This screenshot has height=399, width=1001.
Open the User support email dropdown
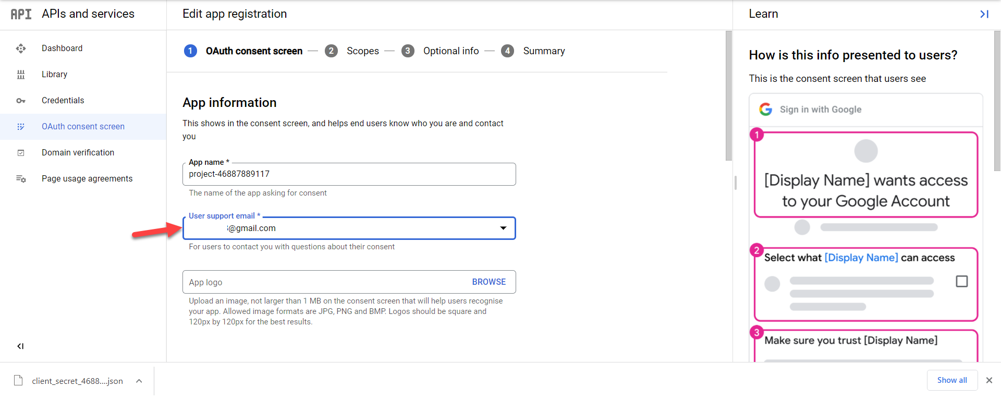[x=503, y=228]
